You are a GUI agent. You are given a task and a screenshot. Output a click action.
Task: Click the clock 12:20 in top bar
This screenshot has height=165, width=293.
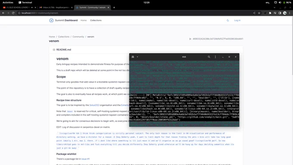pos(146,3)
